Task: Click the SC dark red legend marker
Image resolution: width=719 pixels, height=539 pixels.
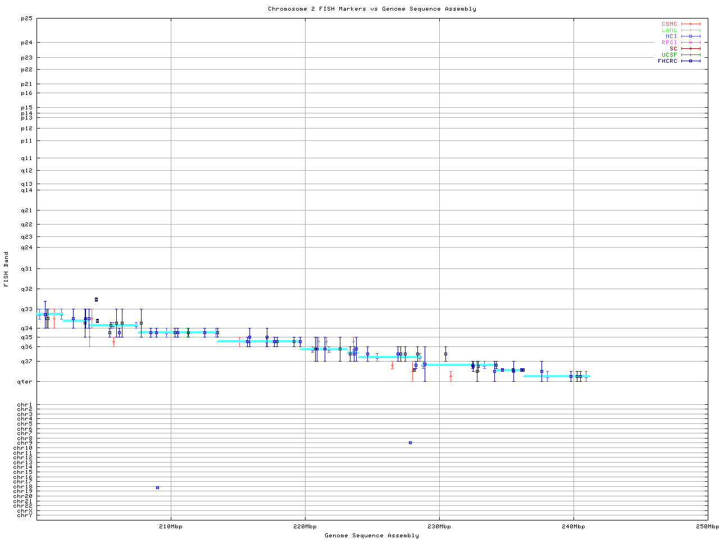Action: click(690, 49)
